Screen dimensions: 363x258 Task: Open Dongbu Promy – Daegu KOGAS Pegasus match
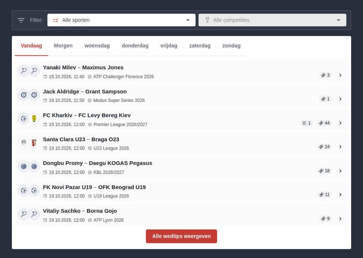pyautogui.click(x=182, y=167)
